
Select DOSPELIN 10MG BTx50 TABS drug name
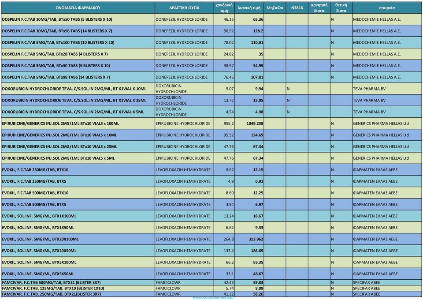(x=57, y=19)
